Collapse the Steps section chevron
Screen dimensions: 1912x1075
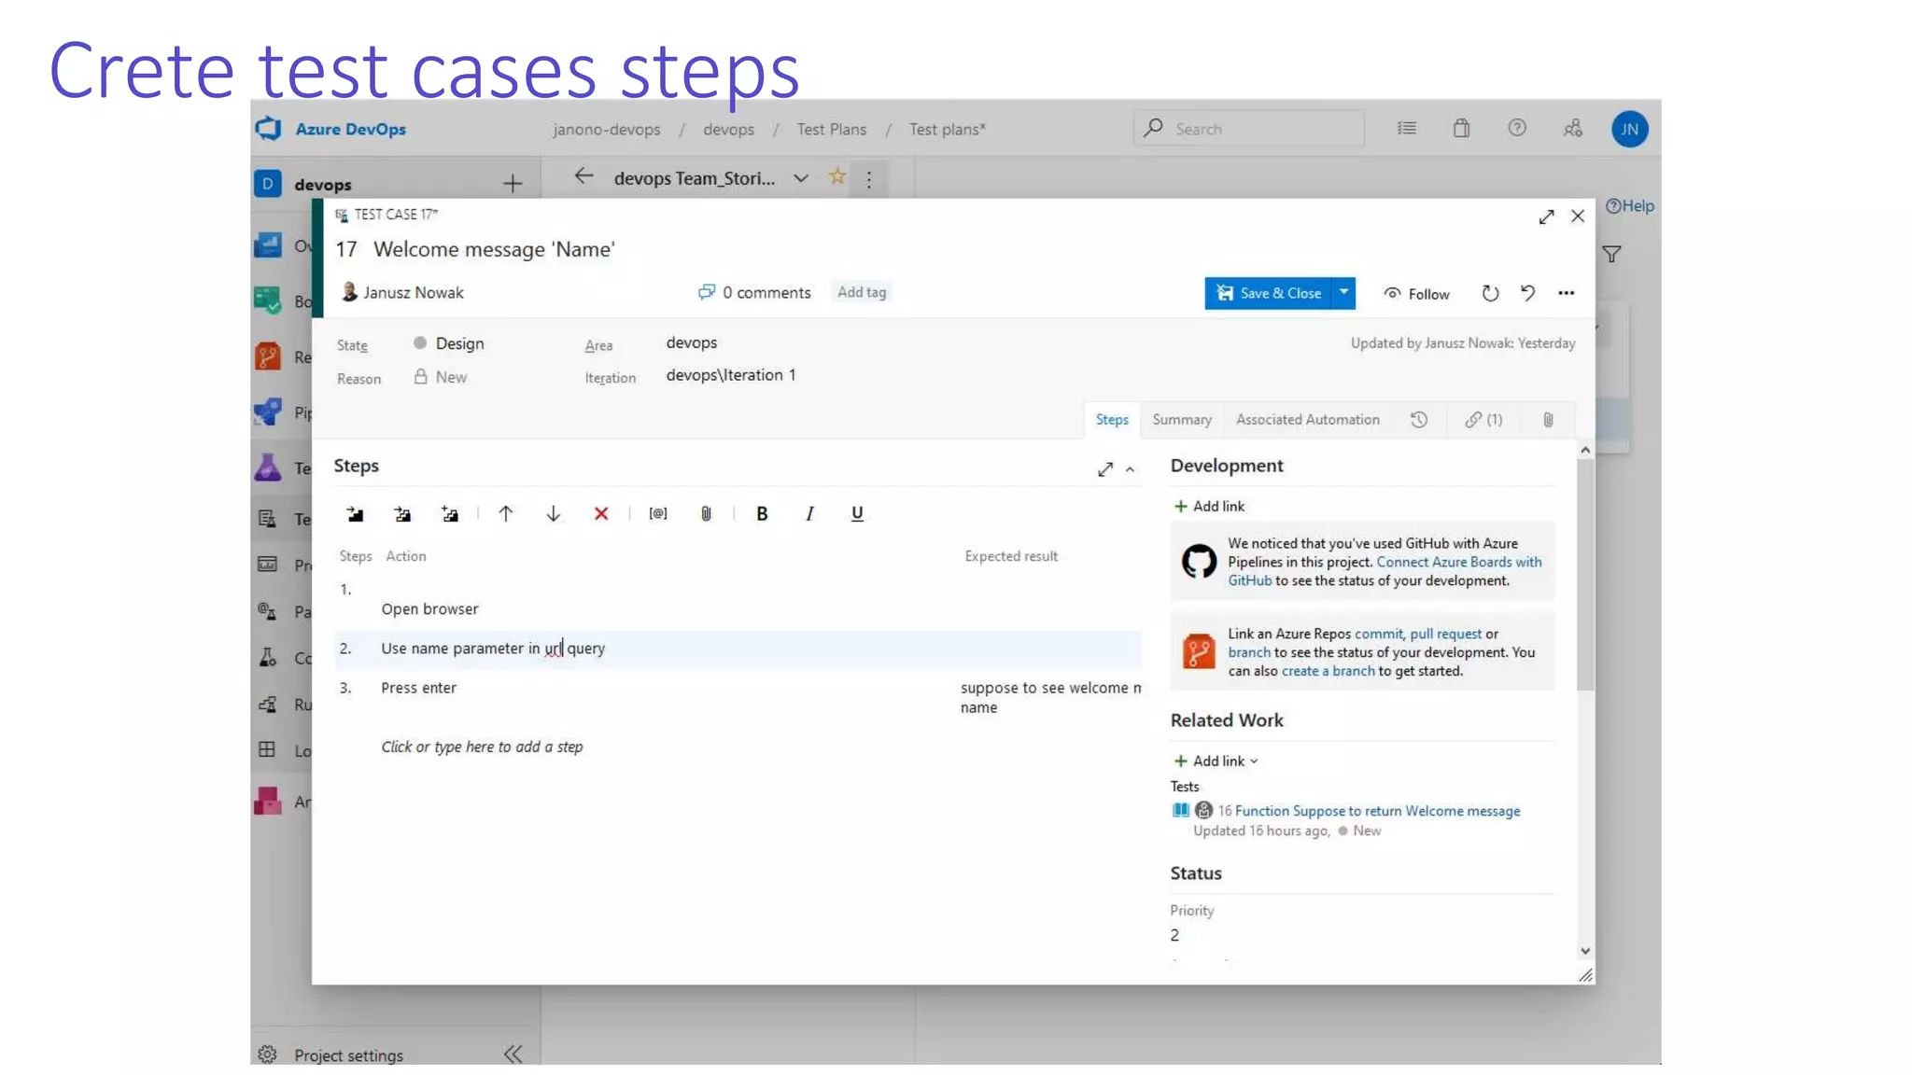click(1130, 470)
